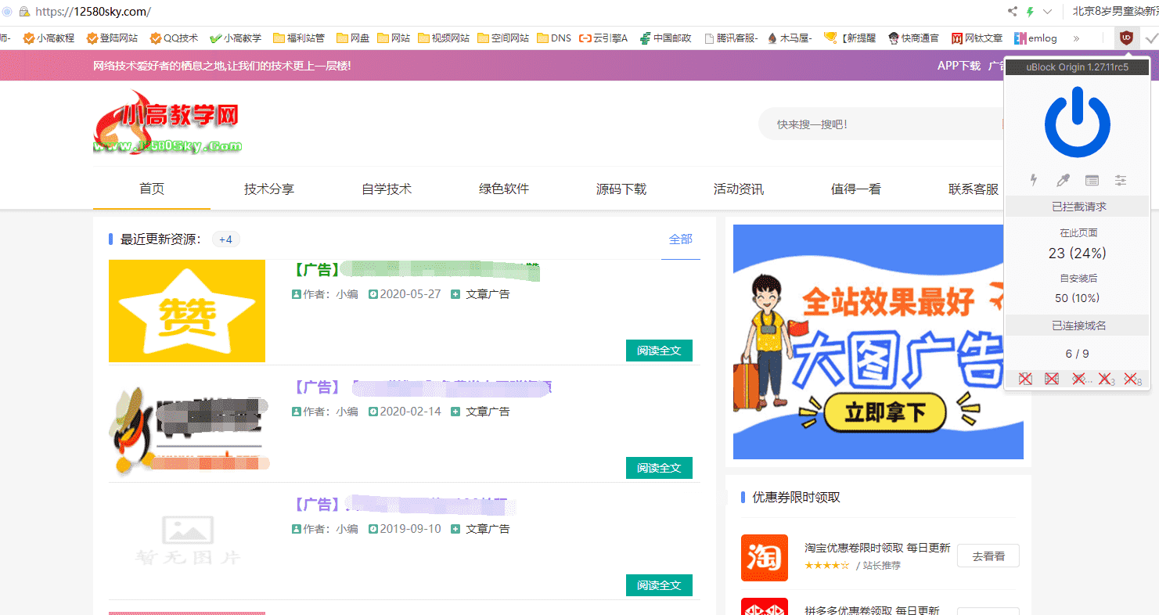This screenshot has height=615, width=1159.
Task: Open the QQ技术 bookmark
Action: [x=174, y=38]
